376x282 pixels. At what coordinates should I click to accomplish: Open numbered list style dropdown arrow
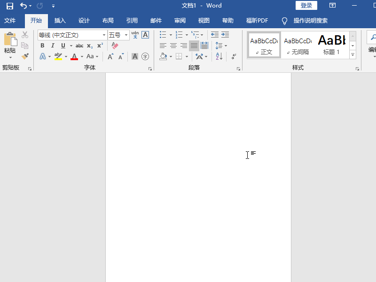click(x=187, y=35)
